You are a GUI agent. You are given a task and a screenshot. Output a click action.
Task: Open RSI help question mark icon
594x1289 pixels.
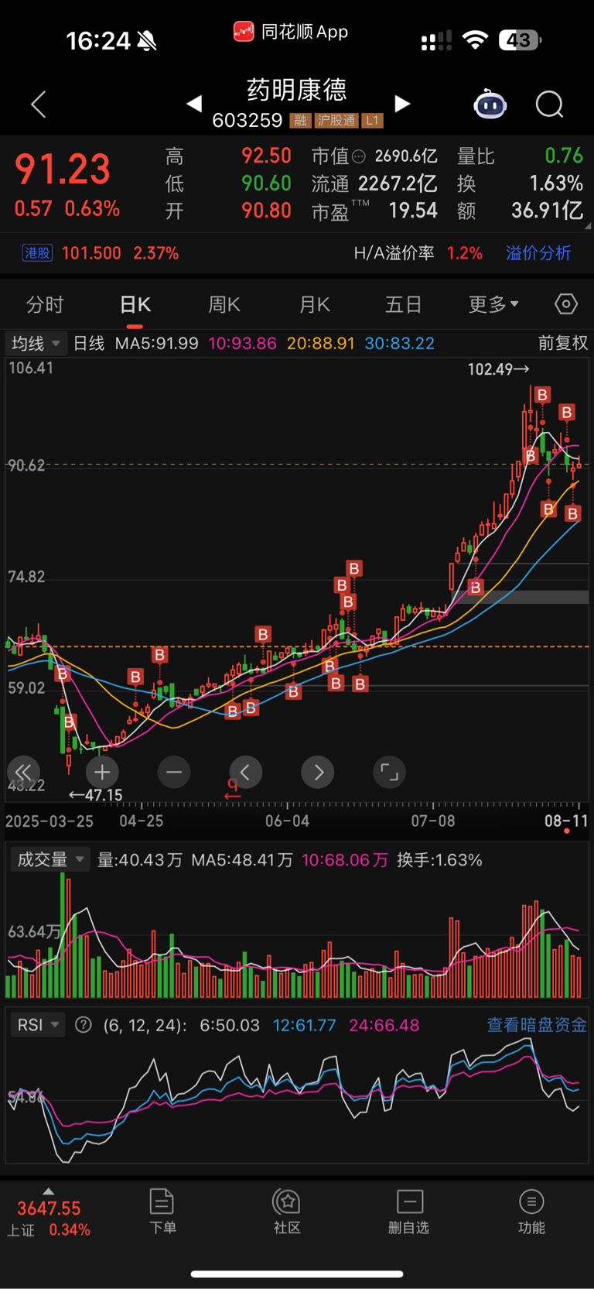(84, 1025)
